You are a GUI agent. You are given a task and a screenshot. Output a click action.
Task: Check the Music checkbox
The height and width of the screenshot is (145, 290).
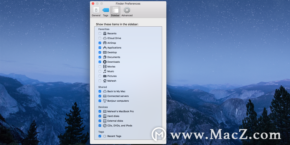[100, 72]
